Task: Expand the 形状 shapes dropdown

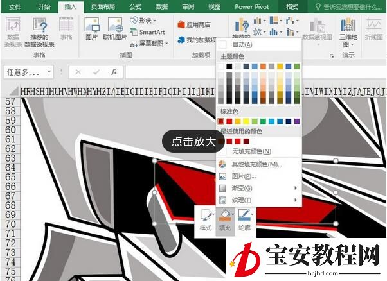Action: pos(155,21)
